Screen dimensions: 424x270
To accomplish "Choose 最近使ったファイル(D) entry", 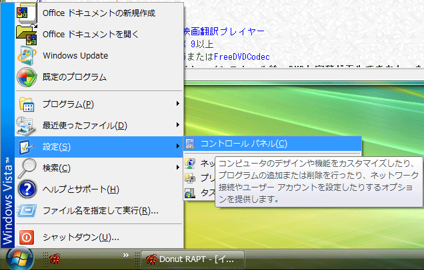I will pos(99,126).
